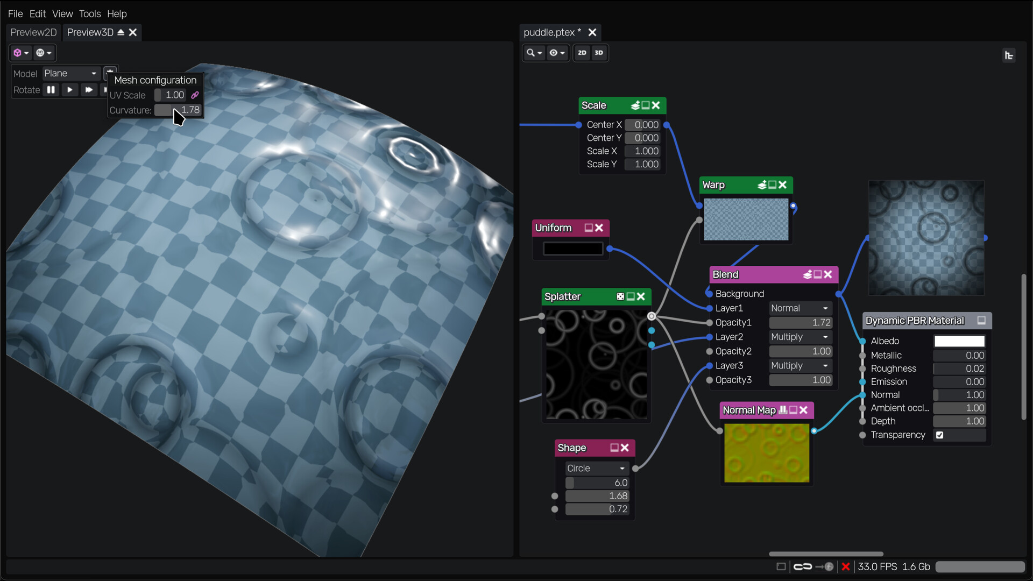The height and width of the screenshot is (581, 1033).
Task: Uncheck the Transparency checkbox in Dynamic PBR Material
Action: point(940,435)
